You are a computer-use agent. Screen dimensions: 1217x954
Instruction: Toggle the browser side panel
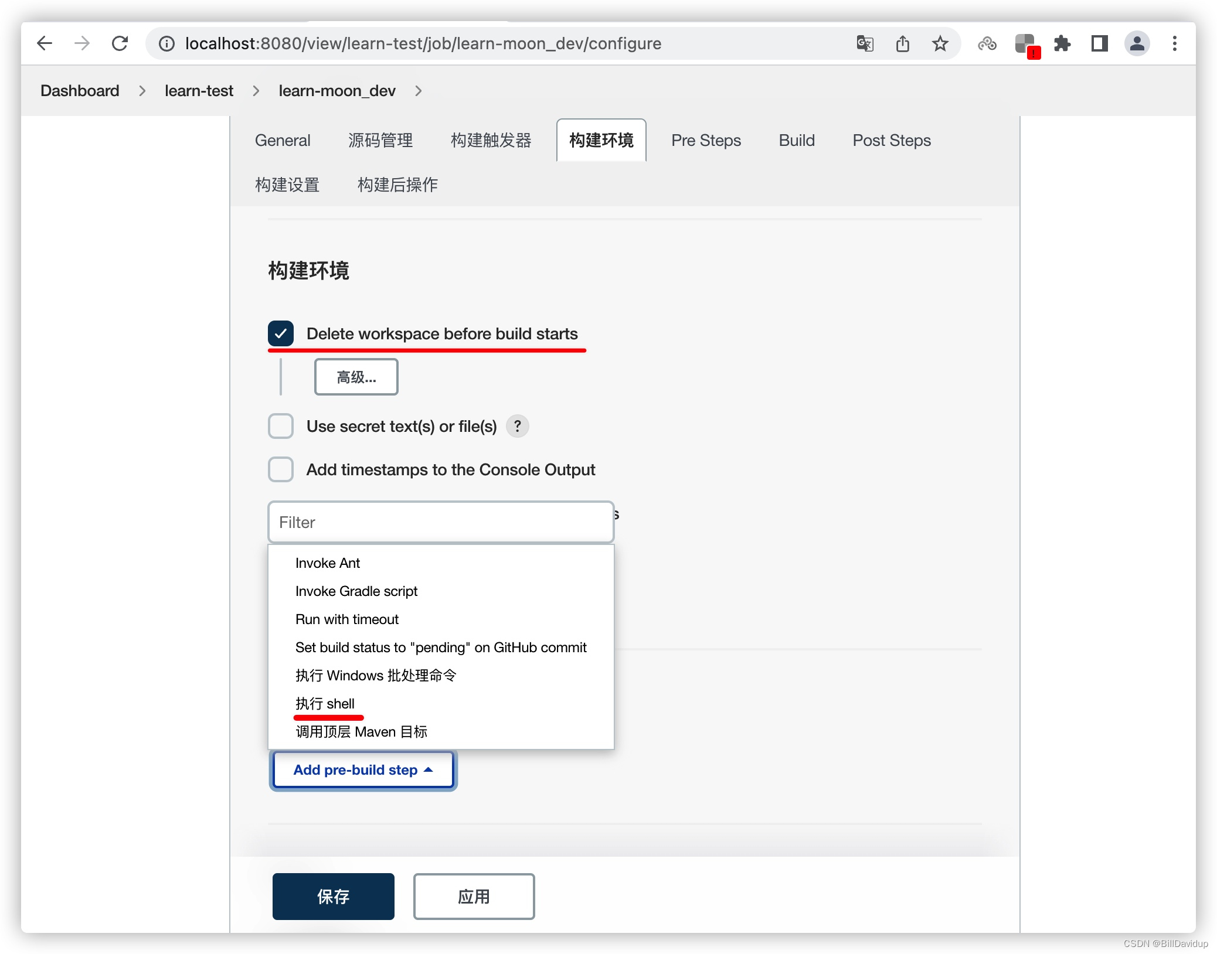pyautogui.click(x=1100, y=43)
